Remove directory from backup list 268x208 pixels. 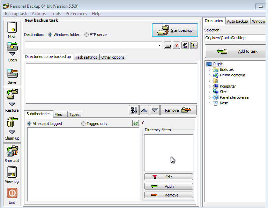pos(178,110)
